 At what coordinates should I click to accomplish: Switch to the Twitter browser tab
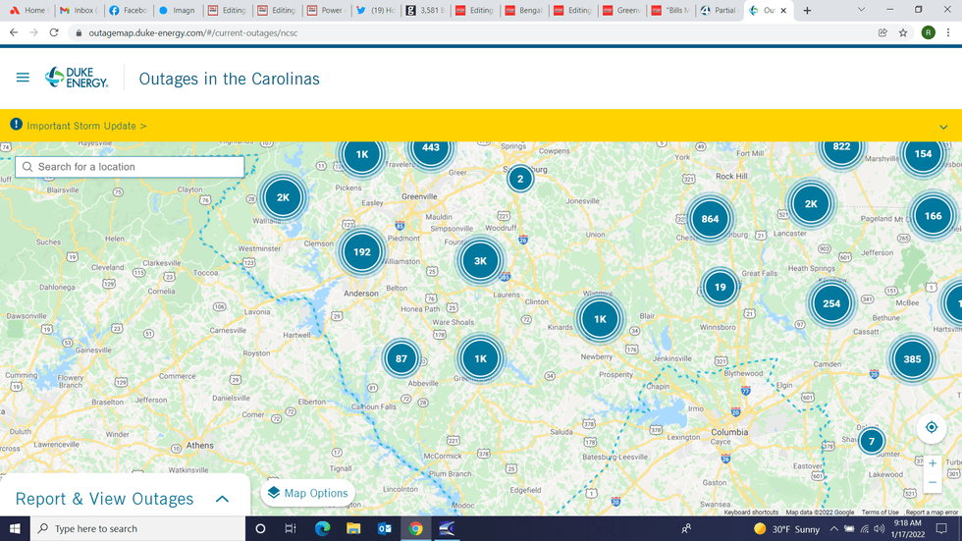(375, 11)
